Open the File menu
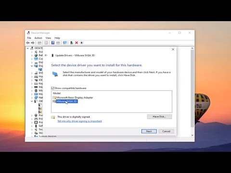Viewport: 231px width, 173px height. pos(29,38)
